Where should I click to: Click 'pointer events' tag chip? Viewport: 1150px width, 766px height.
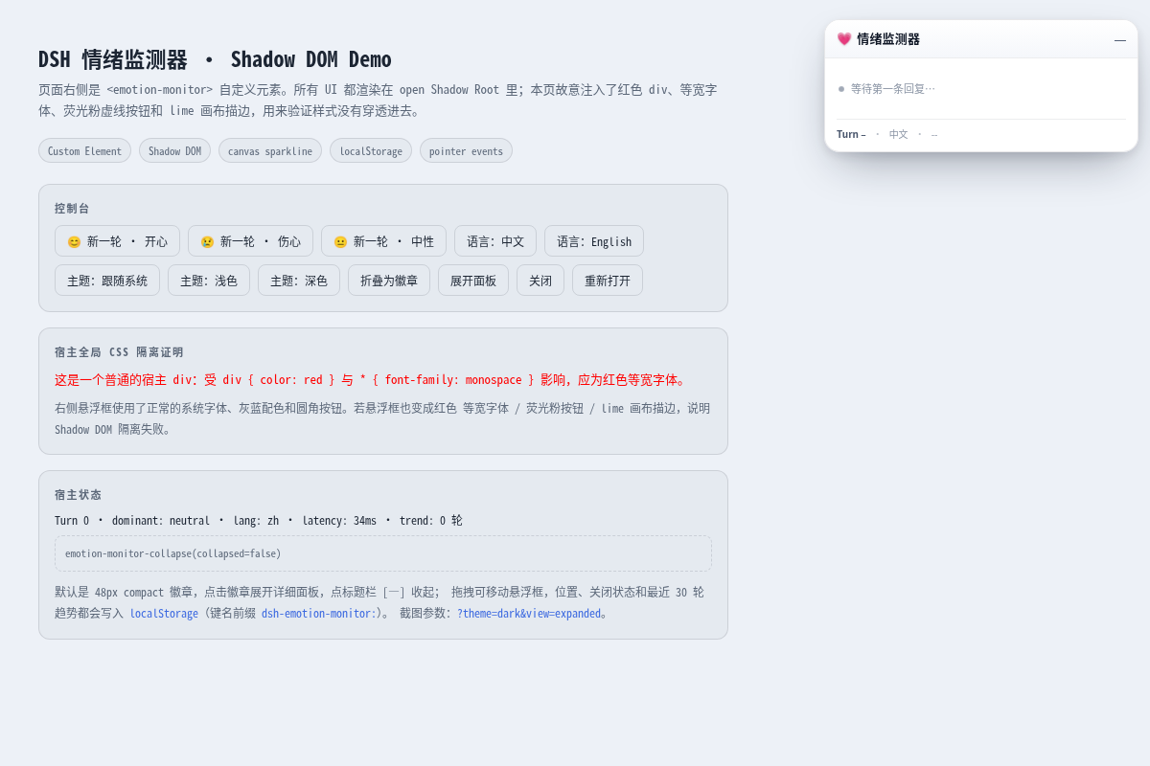[466, 150]
